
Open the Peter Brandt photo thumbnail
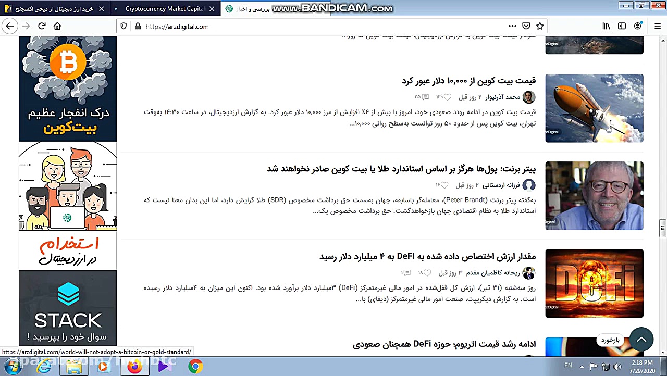click(x=594, y=196)
